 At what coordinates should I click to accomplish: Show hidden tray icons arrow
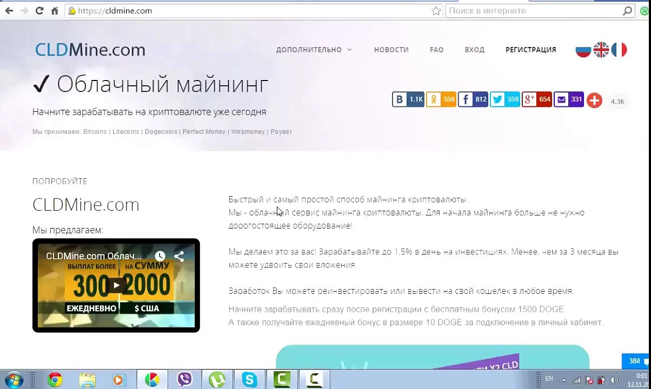pyautogui.click(x=563, y=380)
